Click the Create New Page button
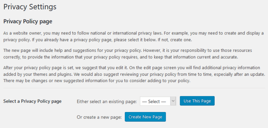Screen dimensions: 268x128 click(x=145, y=117)
